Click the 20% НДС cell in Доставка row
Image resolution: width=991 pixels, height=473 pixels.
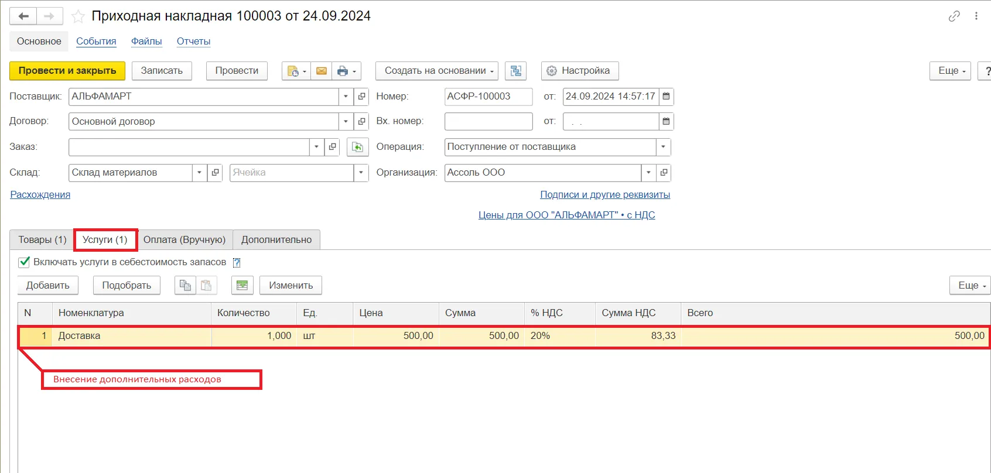pos(560,336)
